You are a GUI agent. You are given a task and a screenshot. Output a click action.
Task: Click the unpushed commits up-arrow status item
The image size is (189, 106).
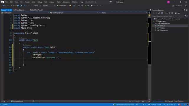[138, 105]
